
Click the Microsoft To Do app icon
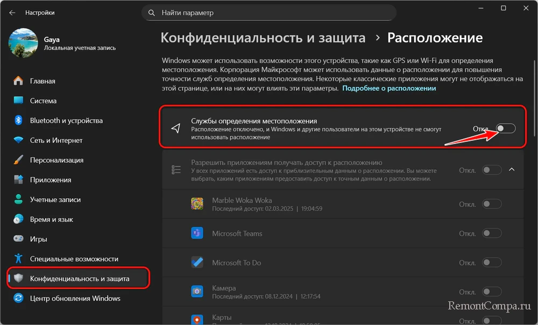[x=197, y=263]
